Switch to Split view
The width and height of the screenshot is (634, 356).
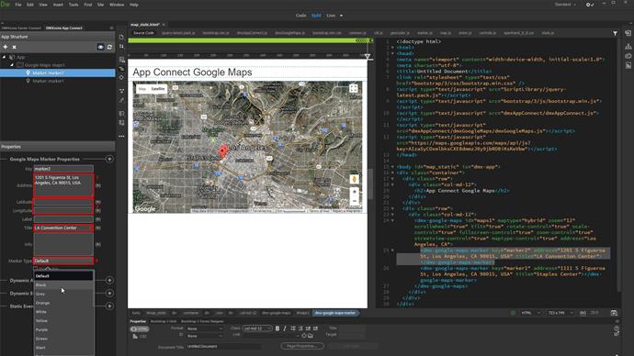tap(316, 16)
